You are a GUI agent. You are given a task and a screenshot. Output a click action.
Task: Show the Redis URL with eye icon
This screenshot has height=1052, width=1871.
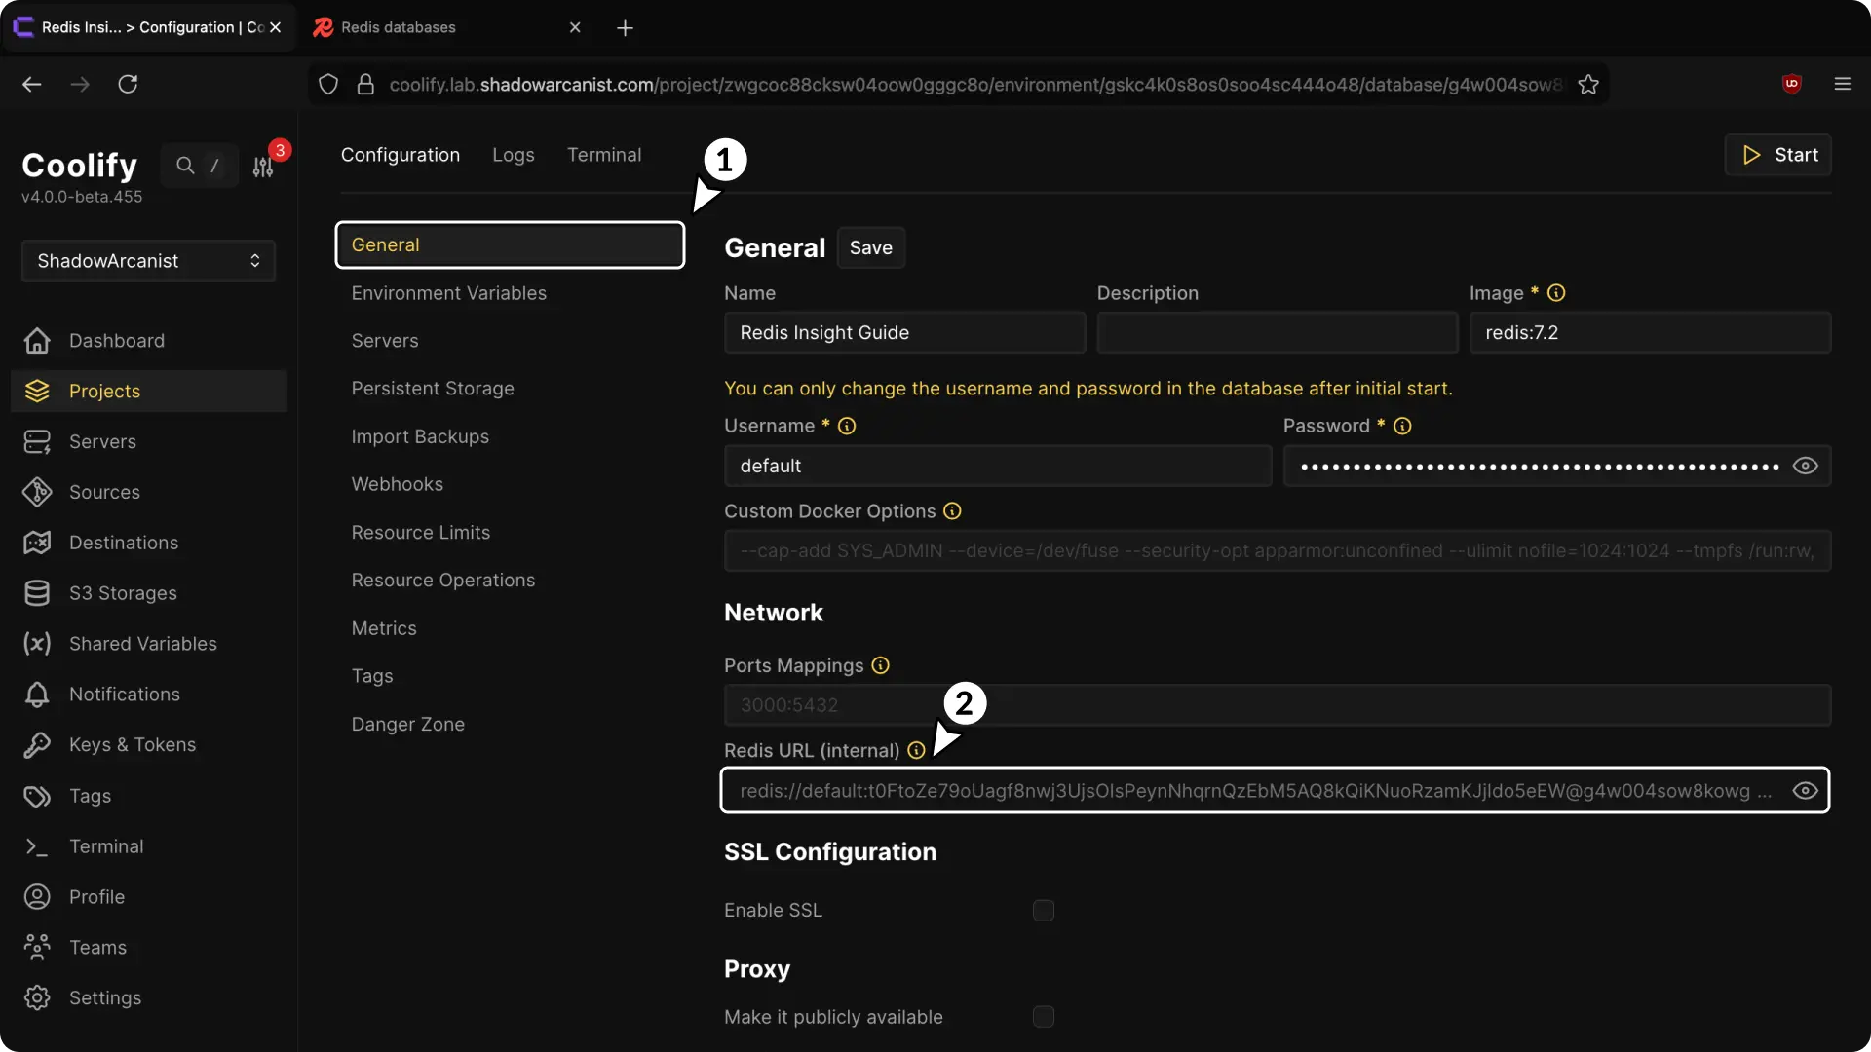point(1805,791)
